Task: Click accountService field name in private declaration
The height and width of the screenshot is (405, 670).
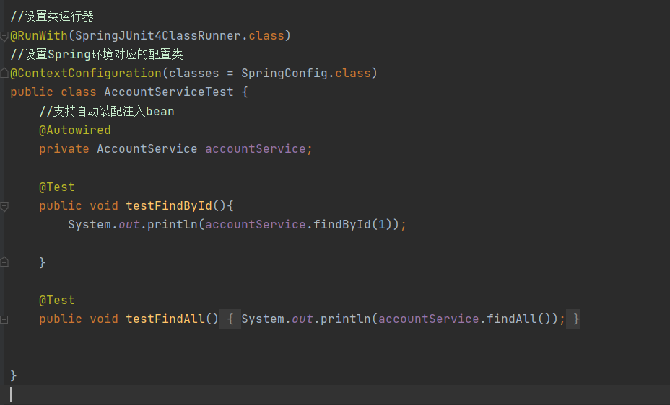Action: tap(256, 148)
